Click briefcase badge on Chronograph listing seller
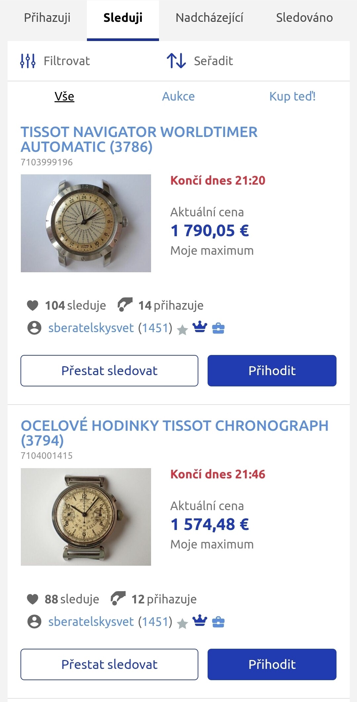Viewport: 357px width, 702px height. pyautogui.click(x=218, y=622)
